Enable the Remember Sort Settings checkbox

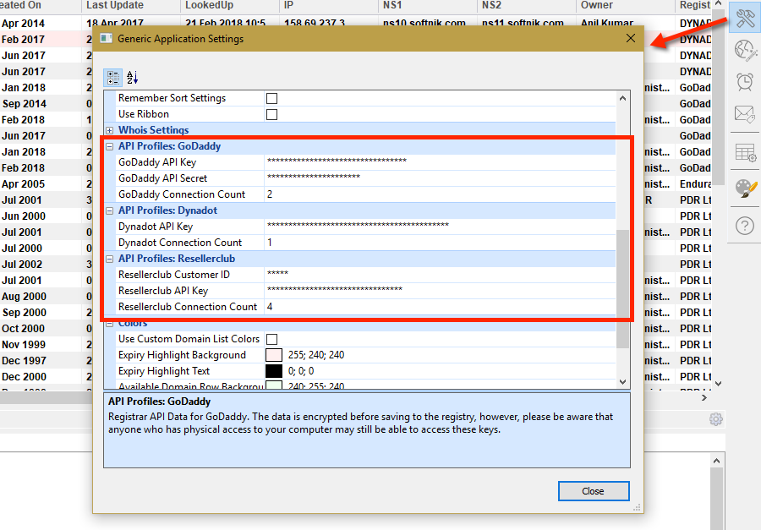coord(272,97)
